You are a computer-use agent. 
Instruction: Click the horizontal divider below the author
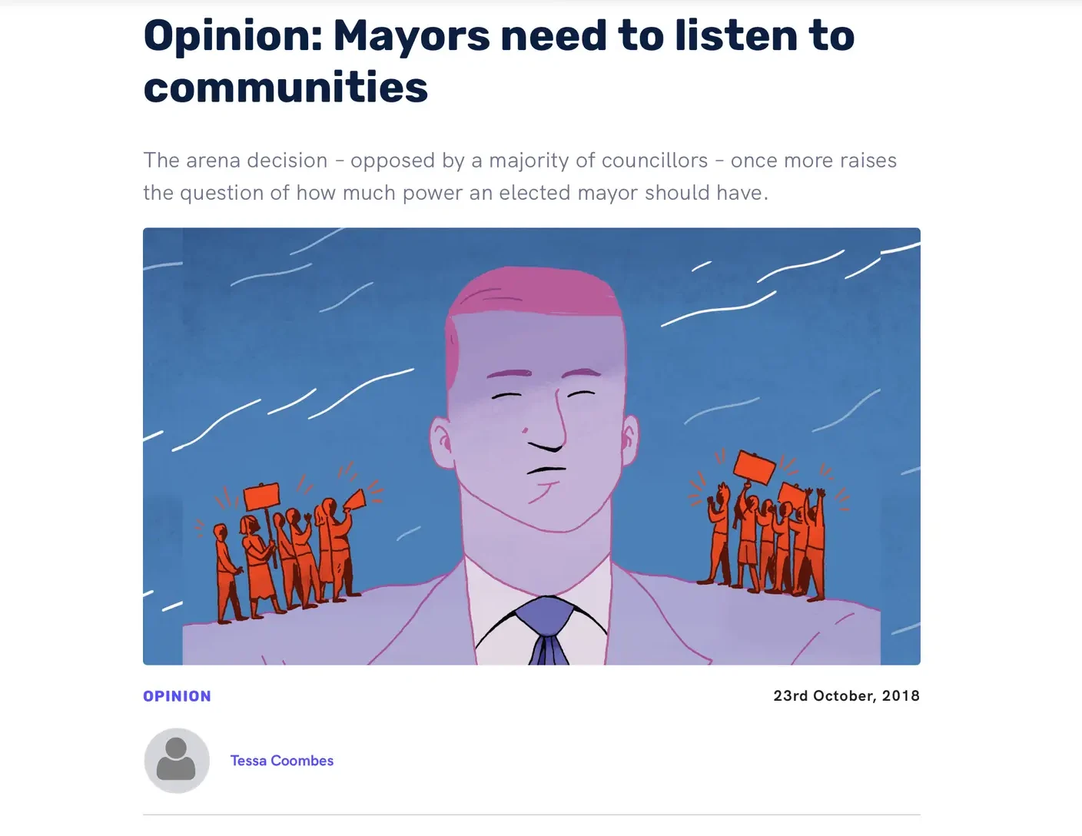(532, 814)
